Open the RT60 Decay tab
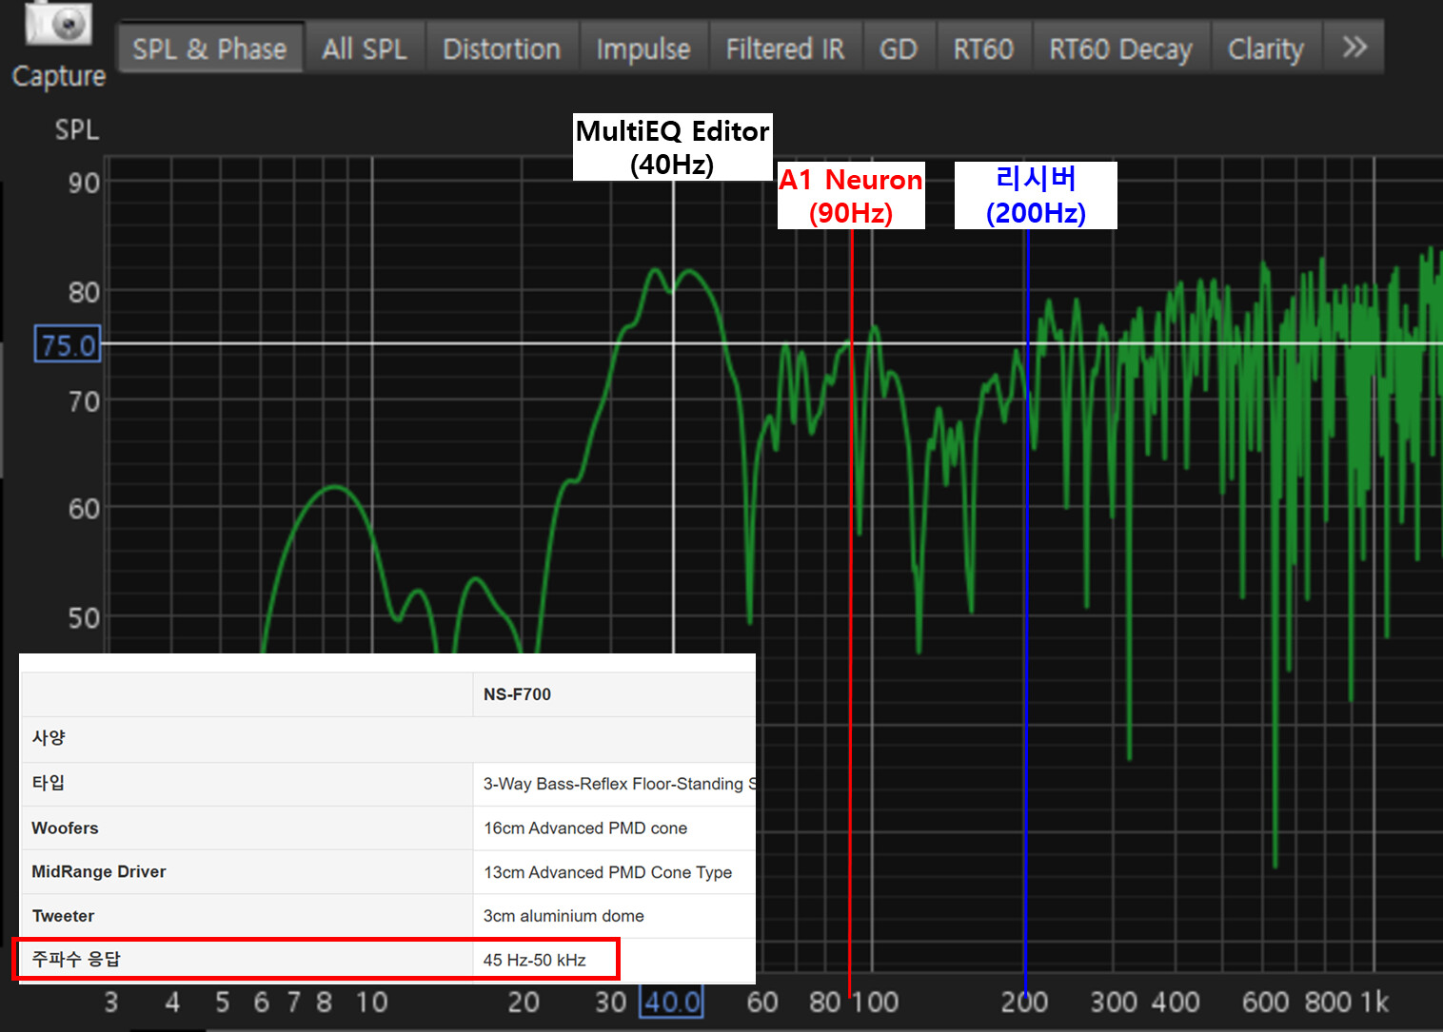Image resolution: width=1443 pixels, height=1032 pixels. tap(1120, 49)
